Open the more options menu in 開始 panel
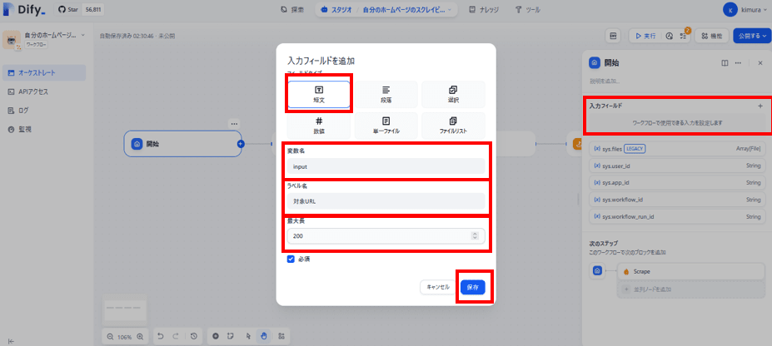Screen dimensions: 772x346 738,63
